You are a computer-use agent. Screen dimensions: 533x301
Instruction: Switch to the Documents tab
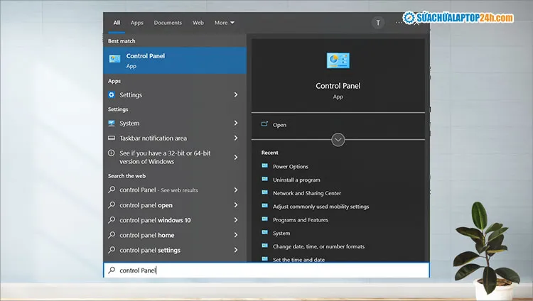point(168,23)
